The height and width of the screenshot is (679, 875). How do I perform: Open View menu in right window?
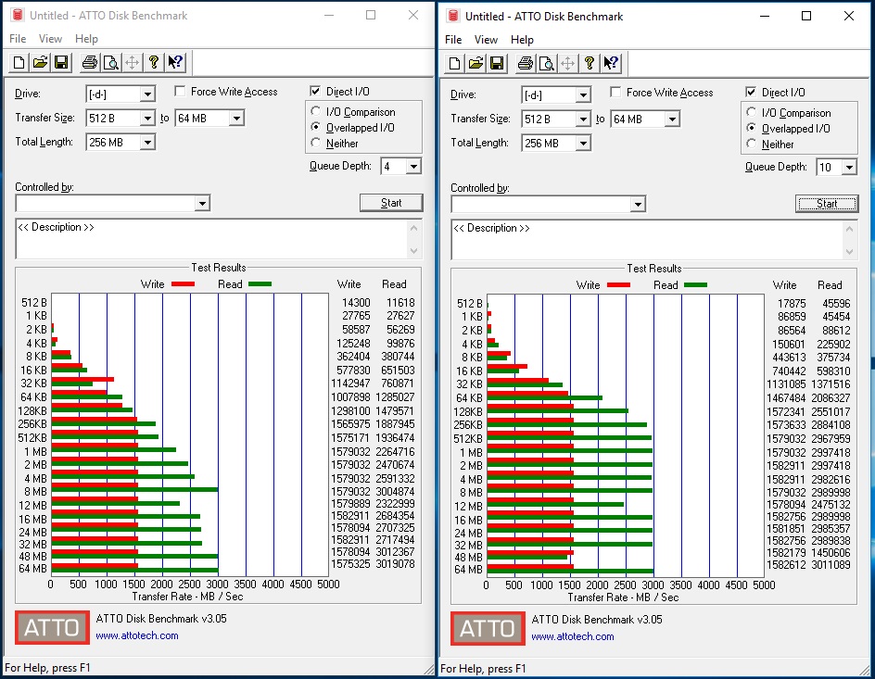click(x=486, y=40)
